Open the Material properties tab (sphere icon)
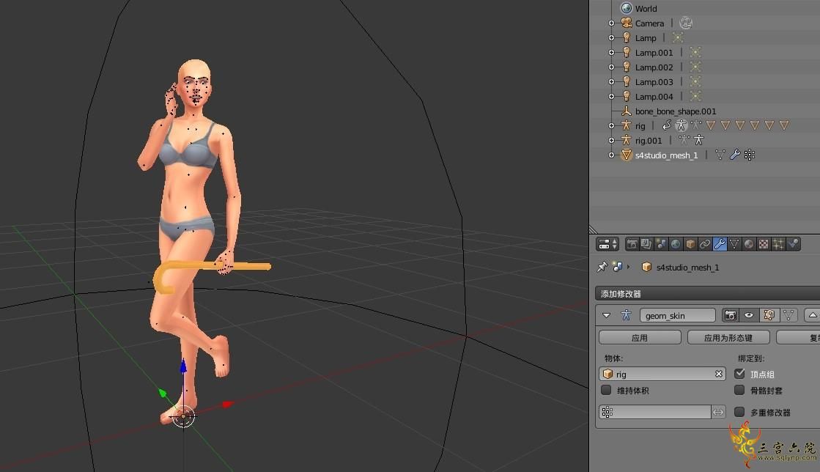Viewport: 820px width, 472px height. click(x=749, y=244)
